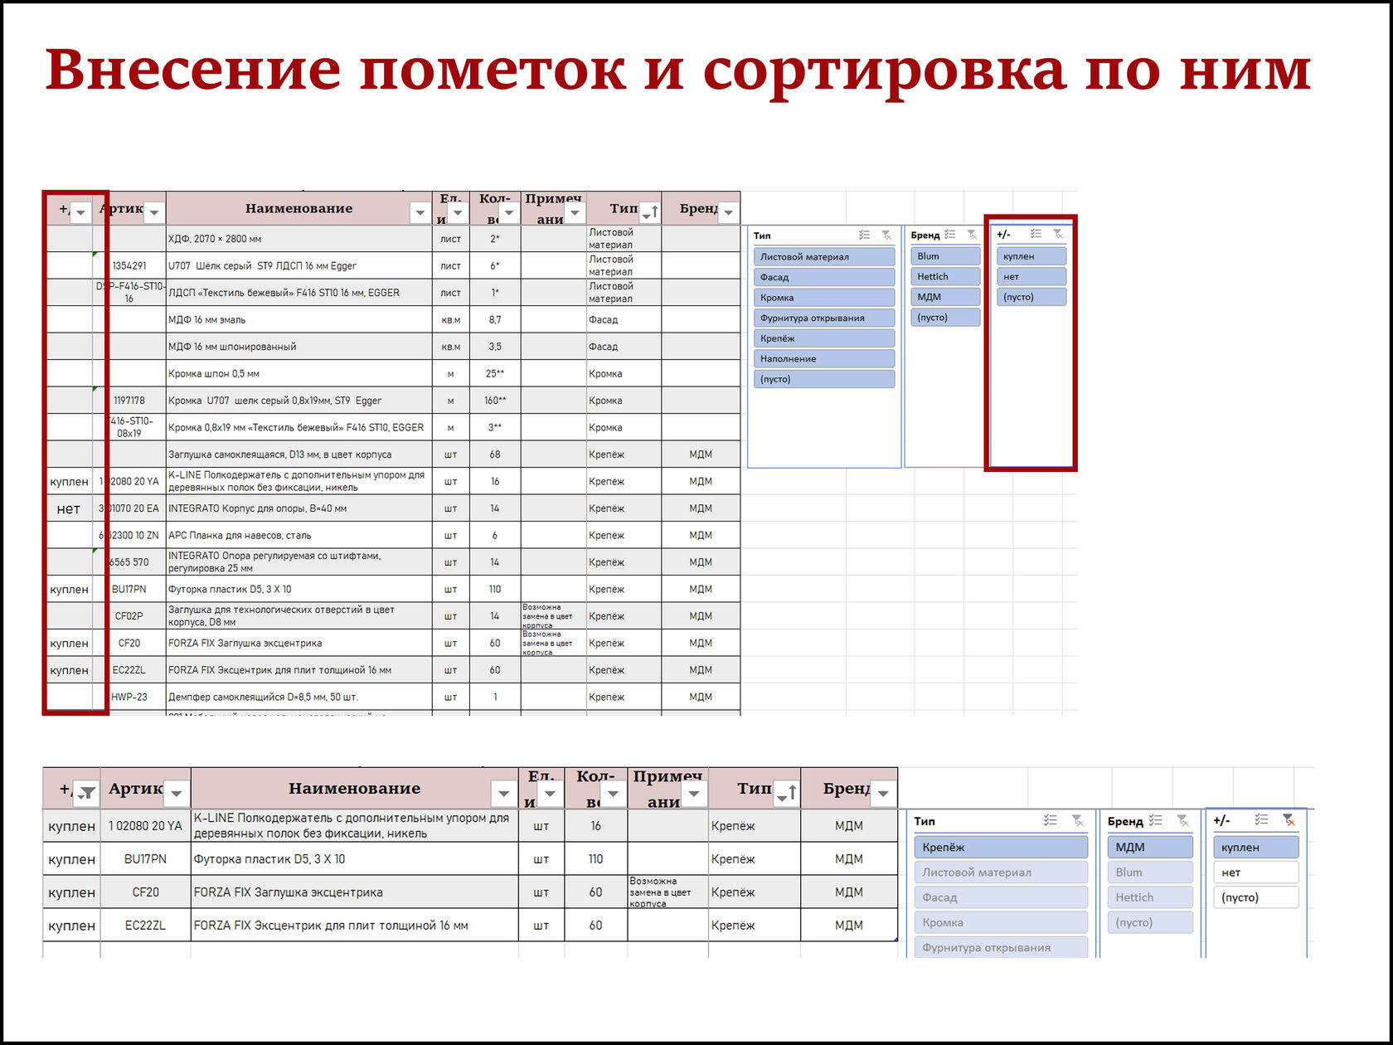Viewport: 1393px width, 1045px height.
Task: Open Ед. изм filter dropdown in upper table
Action: 458,212
